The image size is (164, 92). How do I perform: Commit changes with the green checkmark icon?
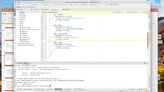101,5
